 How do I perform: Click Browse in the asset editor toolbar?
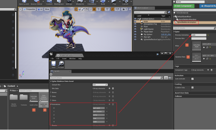point(61,64)
